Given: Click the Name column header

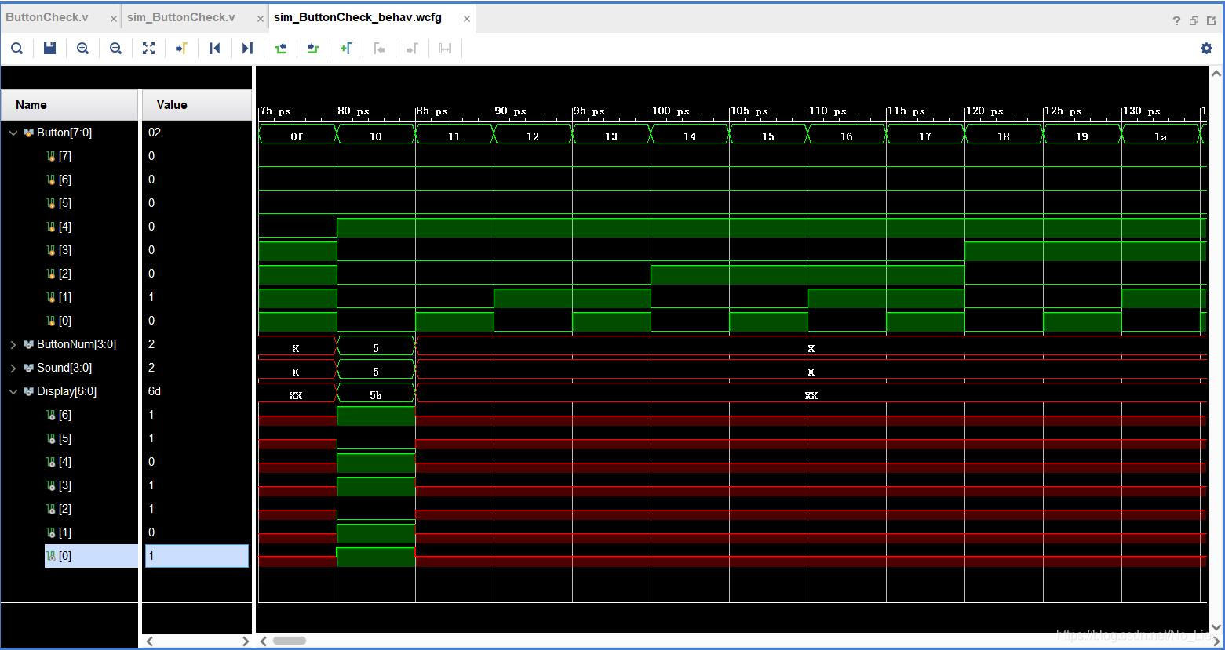Looking at the screenshot, I should 70,105.
